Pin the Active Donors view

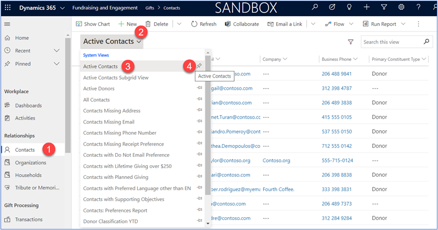[199, 89]
